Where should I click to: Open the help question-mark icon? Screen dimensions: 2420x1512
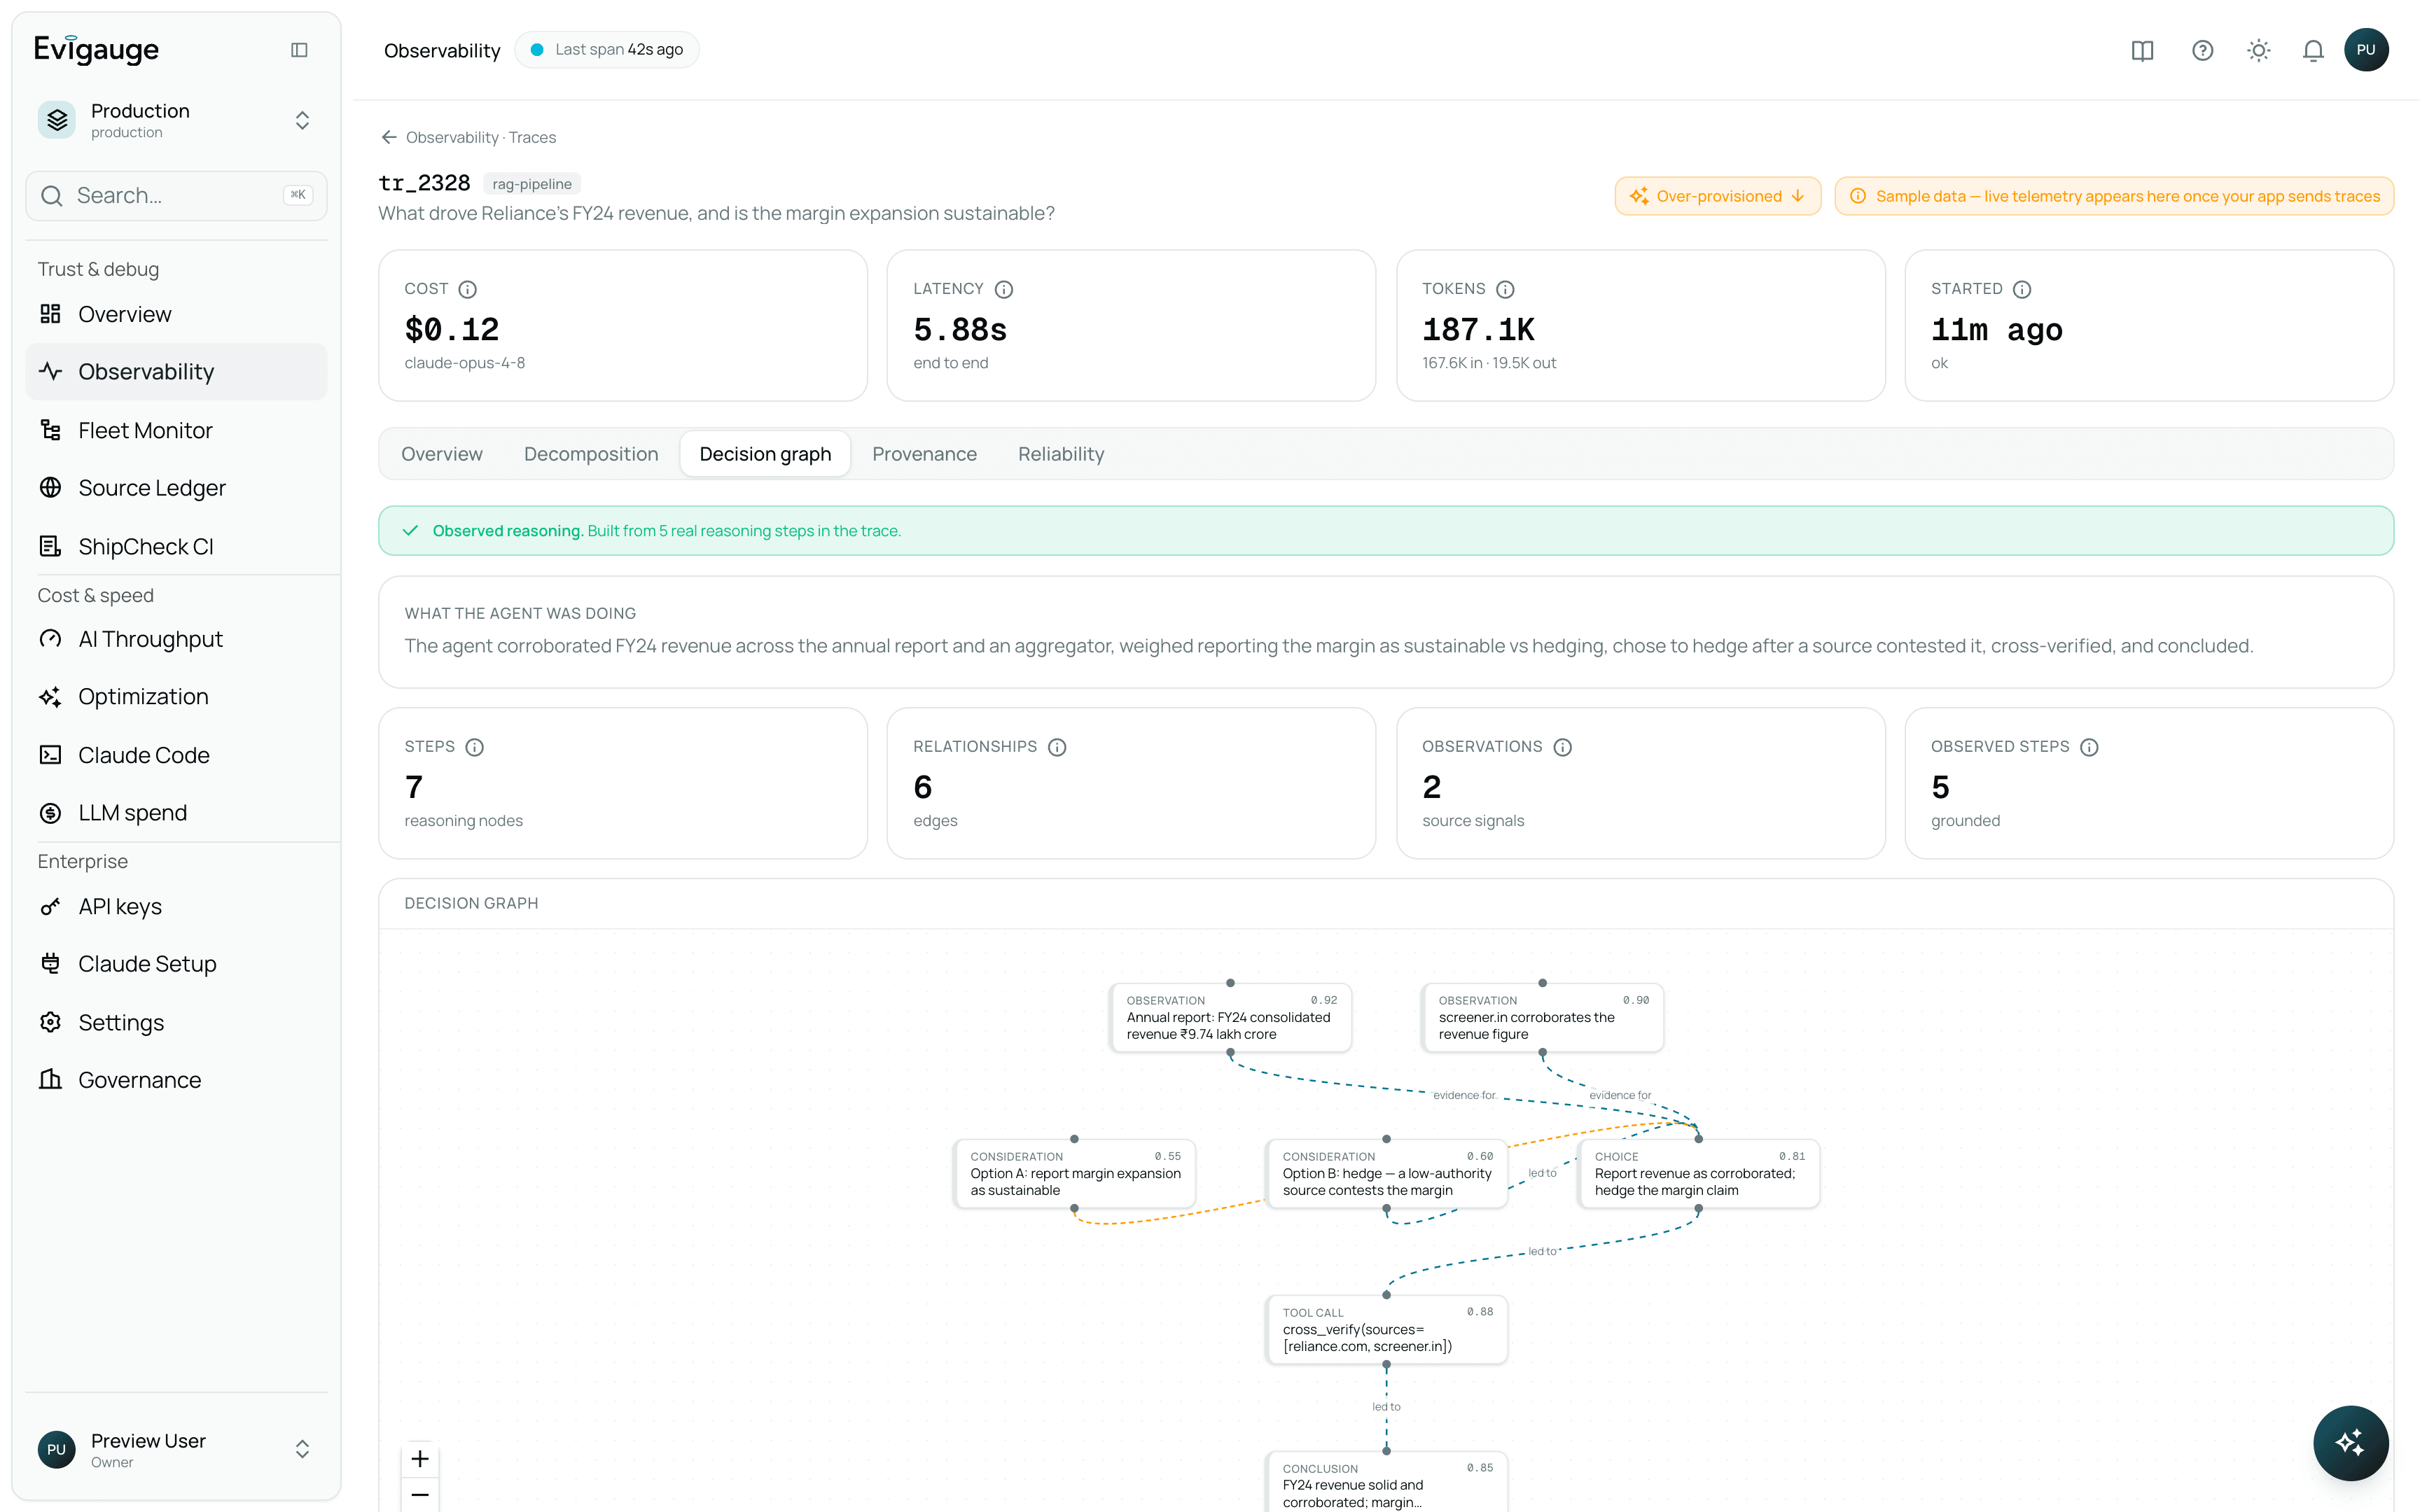pos(2202,50)
